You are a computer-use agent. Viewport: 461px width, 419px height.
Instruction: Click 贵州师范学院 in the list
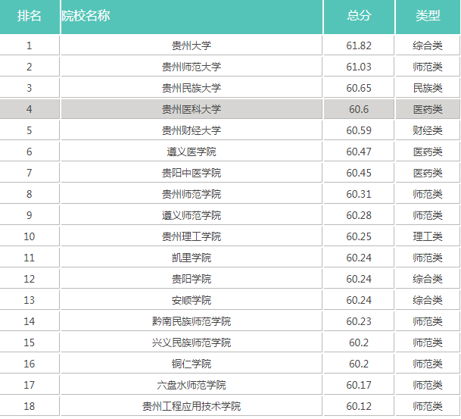point(192,194)
